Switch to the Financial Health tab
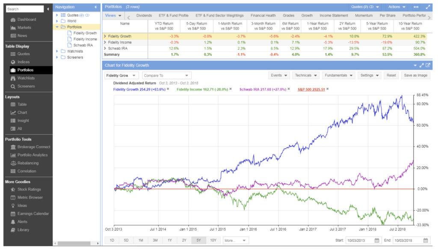Screen dimensions: 438x251 pos(263,16)
